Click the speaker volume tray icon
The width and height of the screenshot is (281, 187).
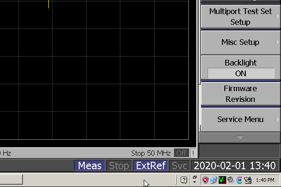[x=230, y=180]
